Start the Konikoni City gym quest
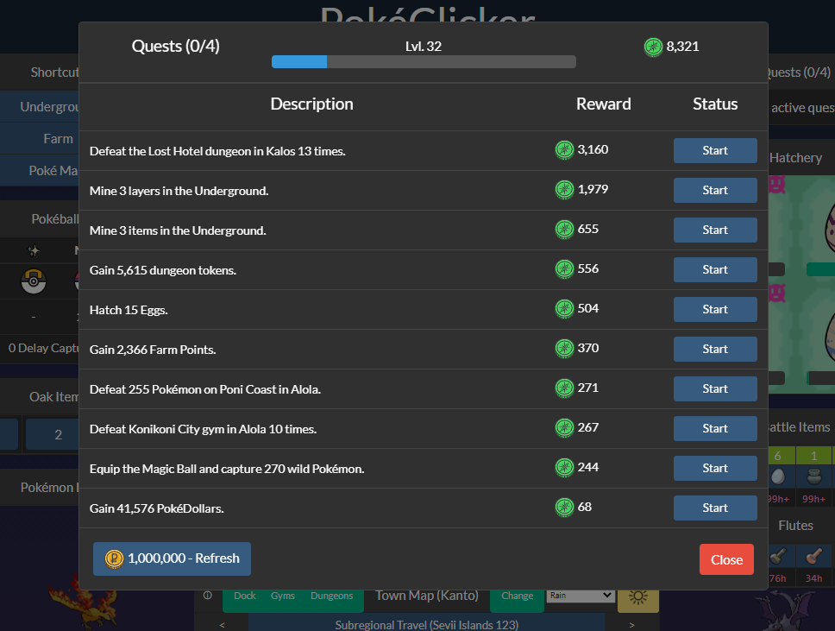The image size is (835, 631). click(x=714, y=428)
